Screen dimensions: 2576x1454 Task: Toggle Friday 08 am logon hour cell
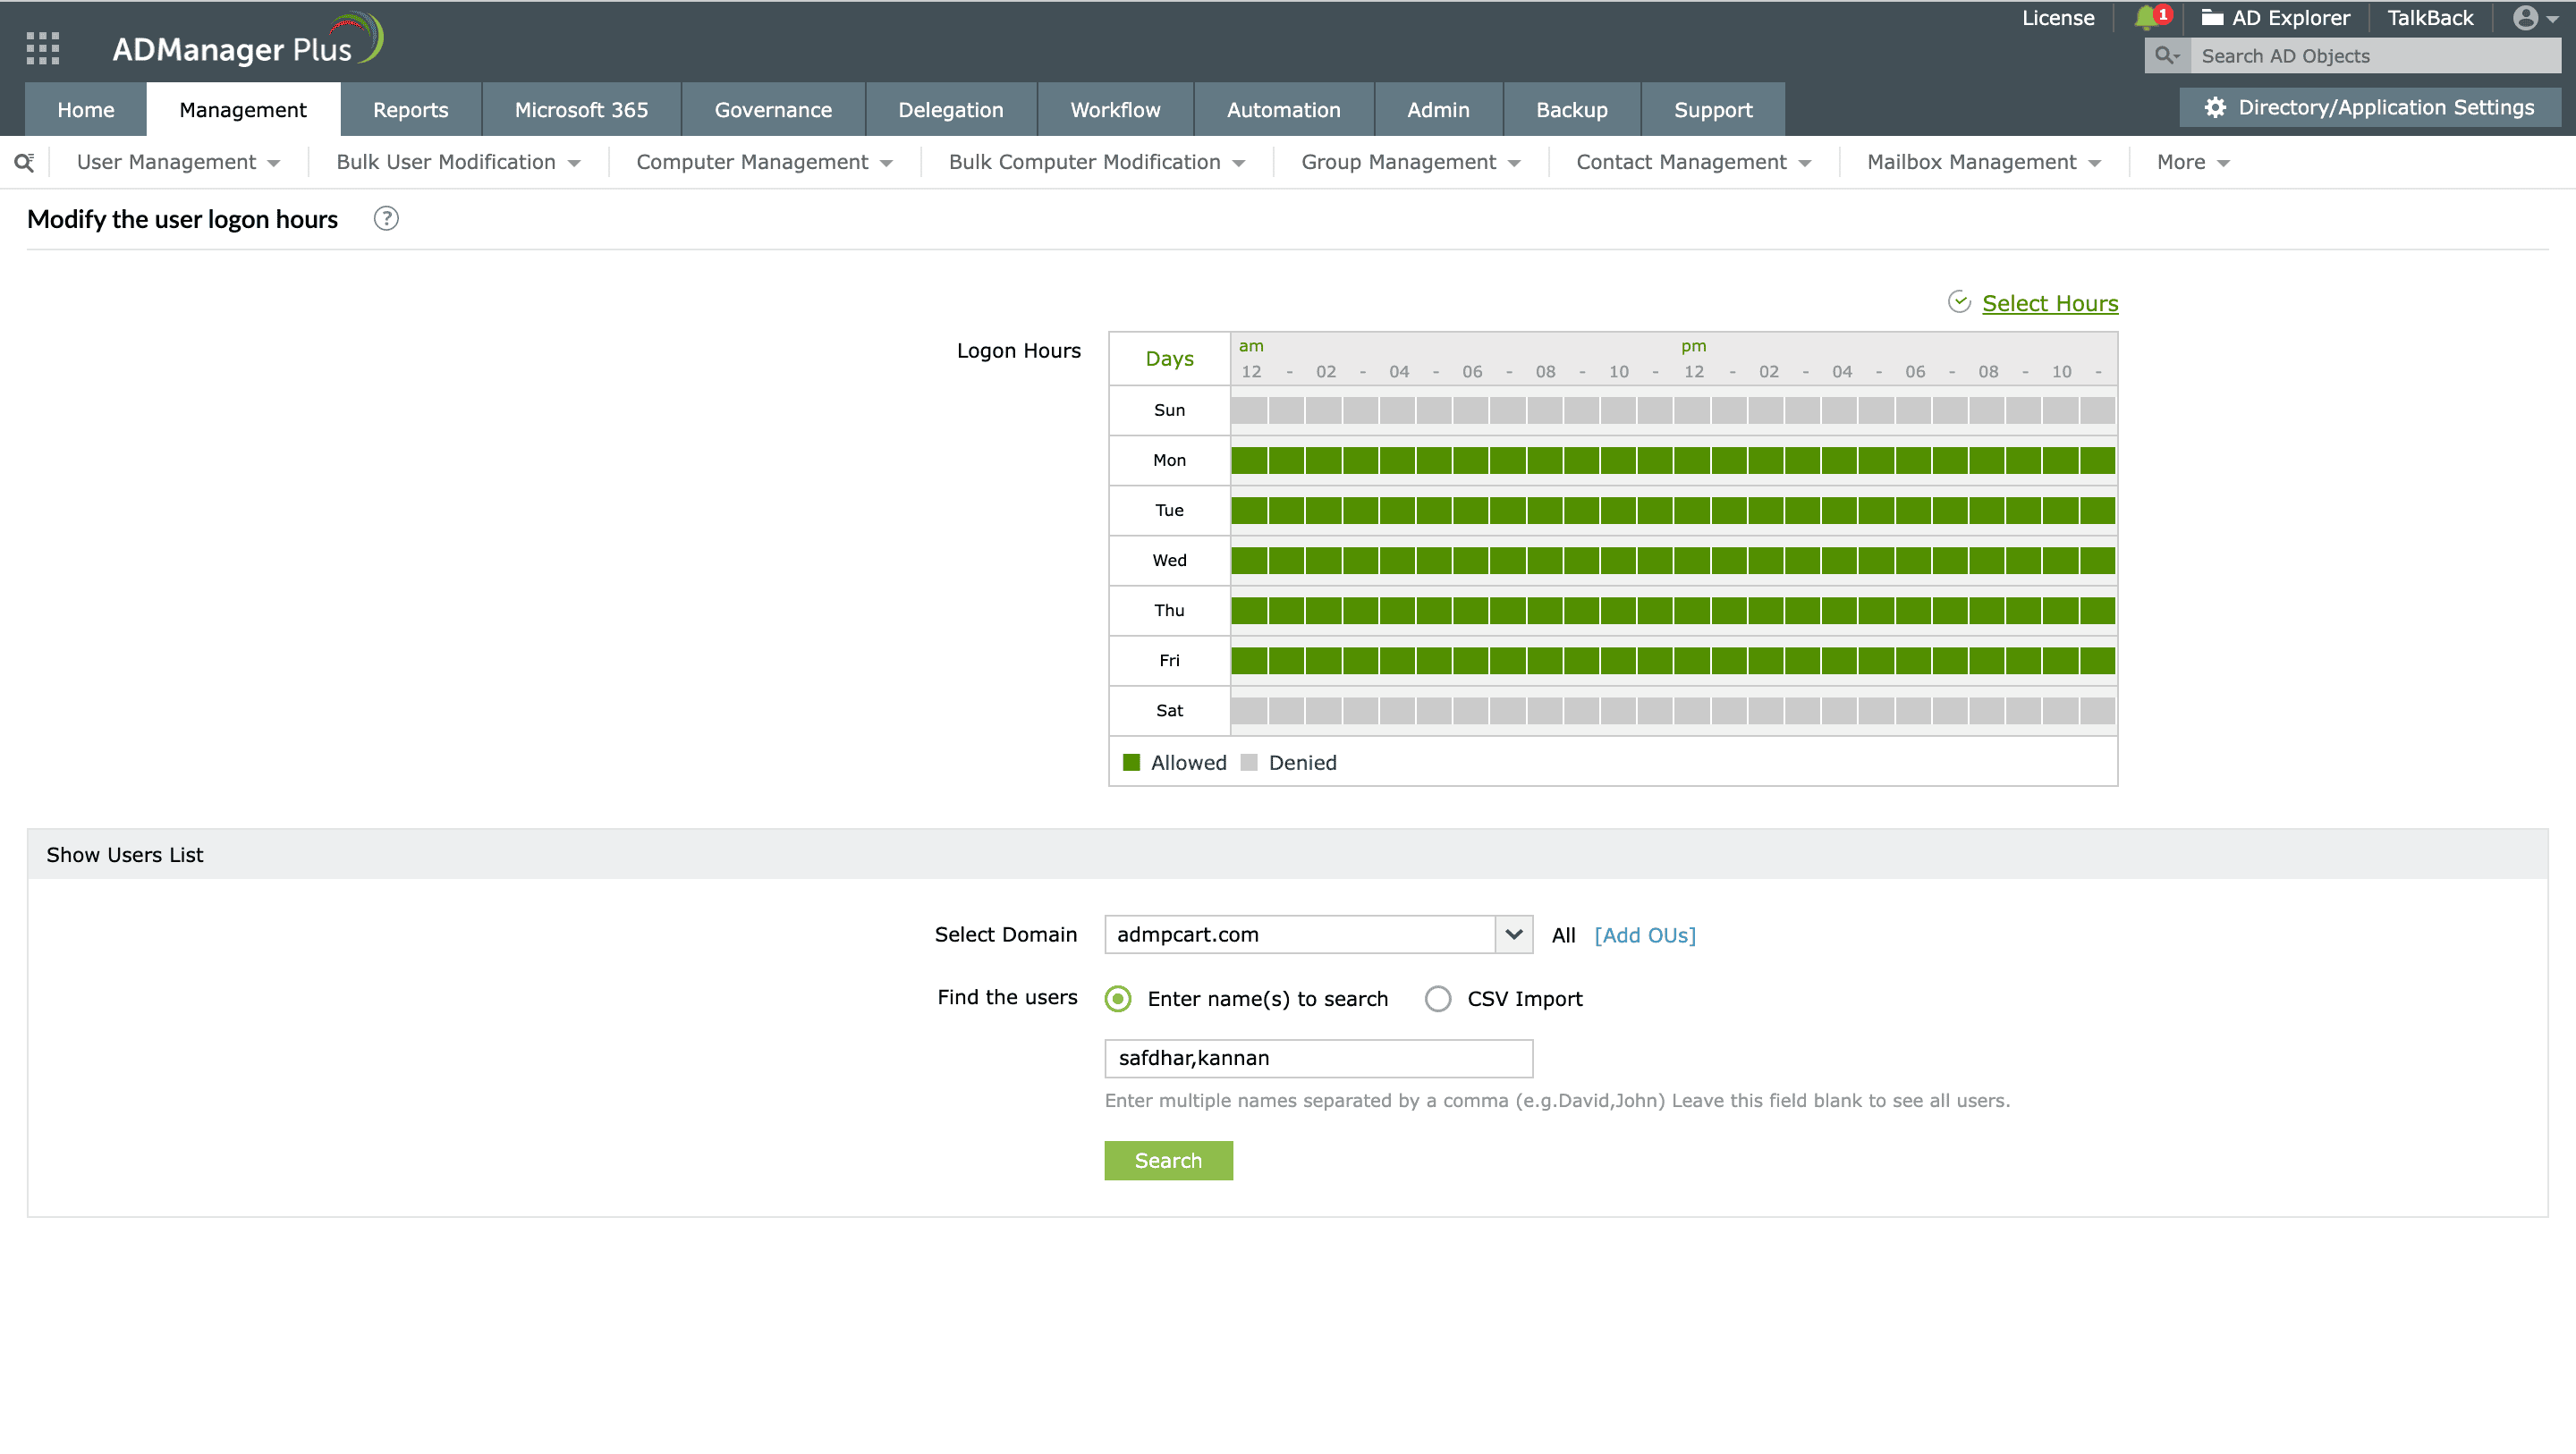tap(1545, 660)
